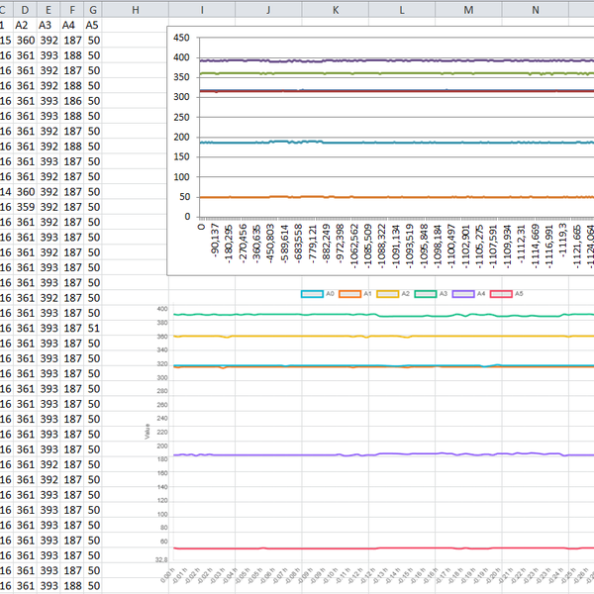Image resolution: width=594 pixels, height=594 pixels.
Task: Select the cell containing 186
Action: (72, 101)
